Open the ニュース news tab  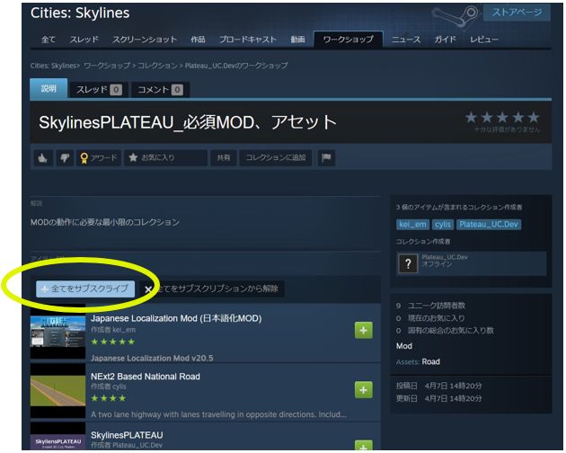pos(406,40)
